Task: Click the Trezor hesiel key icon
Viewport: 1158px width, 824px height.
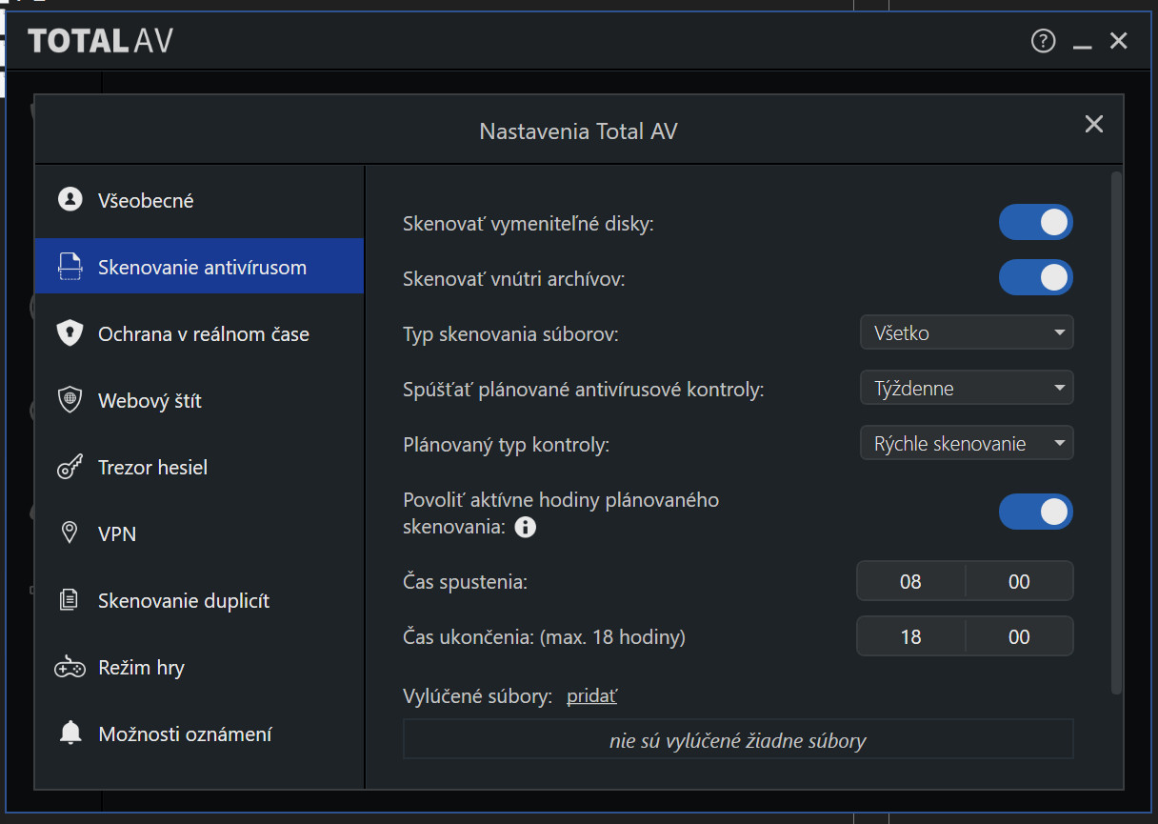Action: point(70,467)
